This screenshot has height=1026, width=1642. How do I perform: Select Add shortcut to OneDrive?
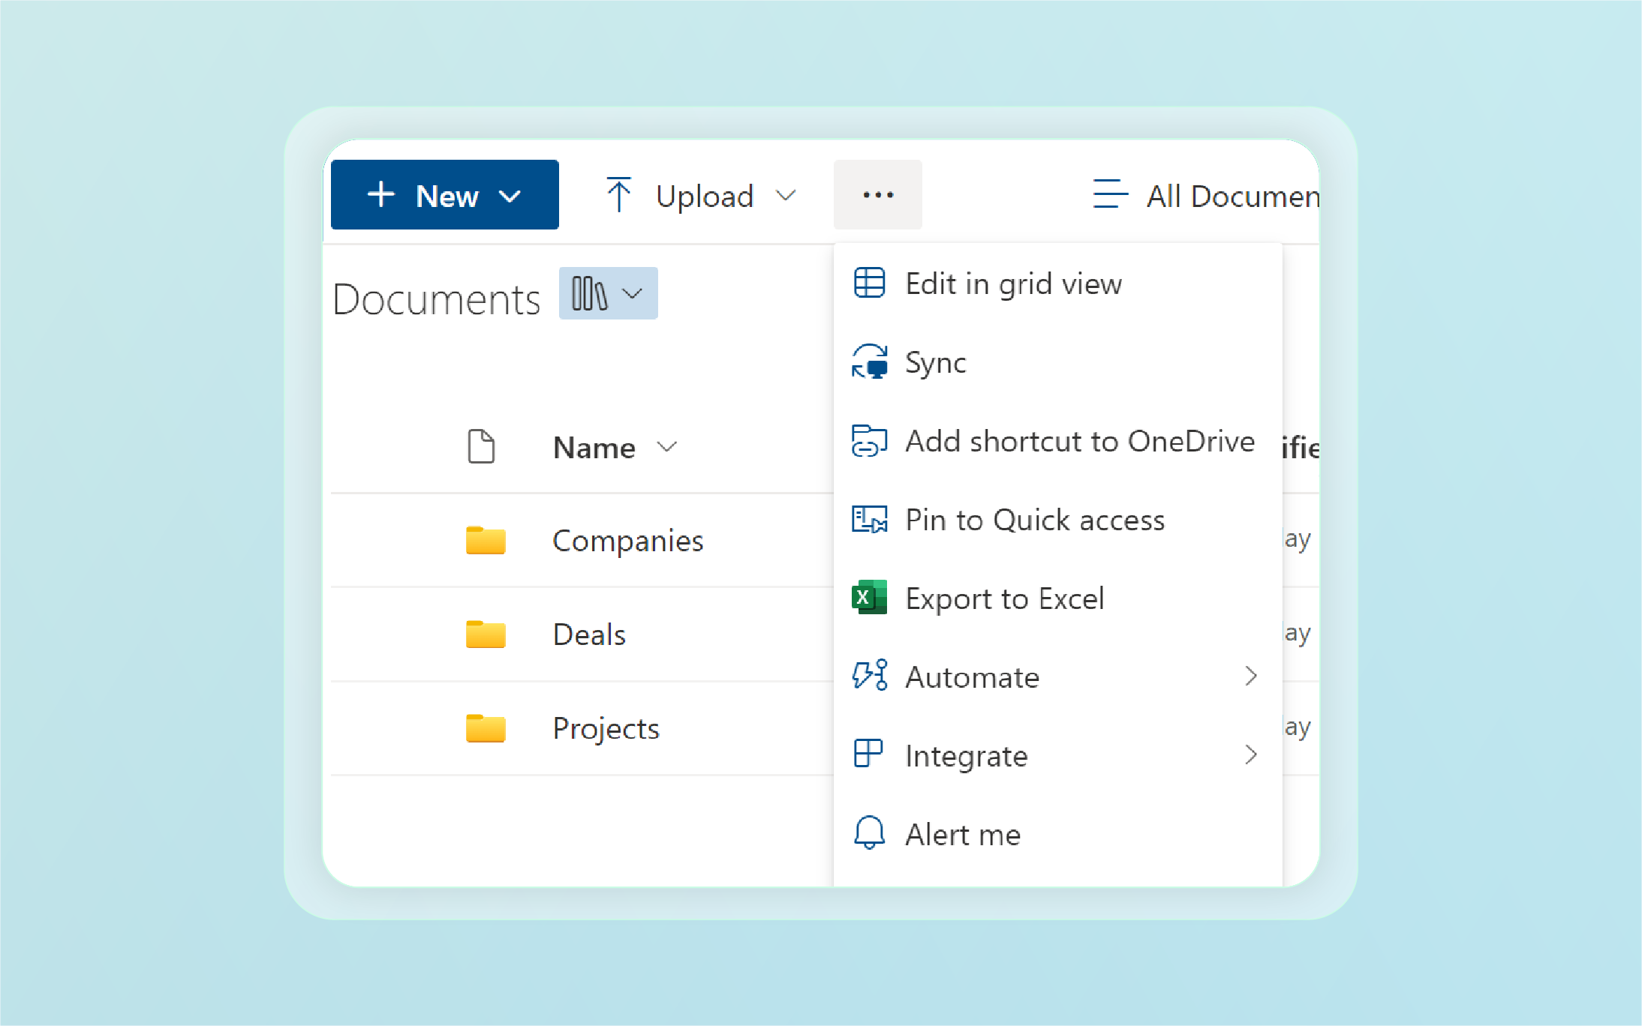[1057, 441]
